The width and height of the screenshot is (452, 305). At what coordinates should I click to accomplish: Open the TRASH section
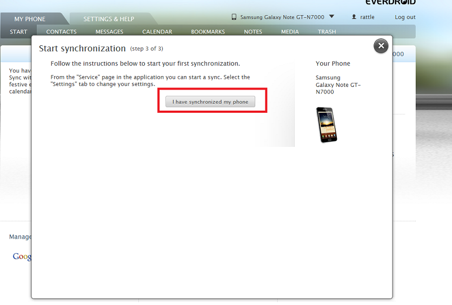pyautogui.click(x=327, y=32)
